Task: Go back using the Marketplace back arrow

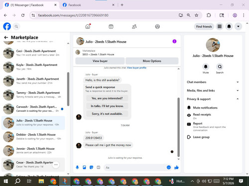Action: [6, 38]
